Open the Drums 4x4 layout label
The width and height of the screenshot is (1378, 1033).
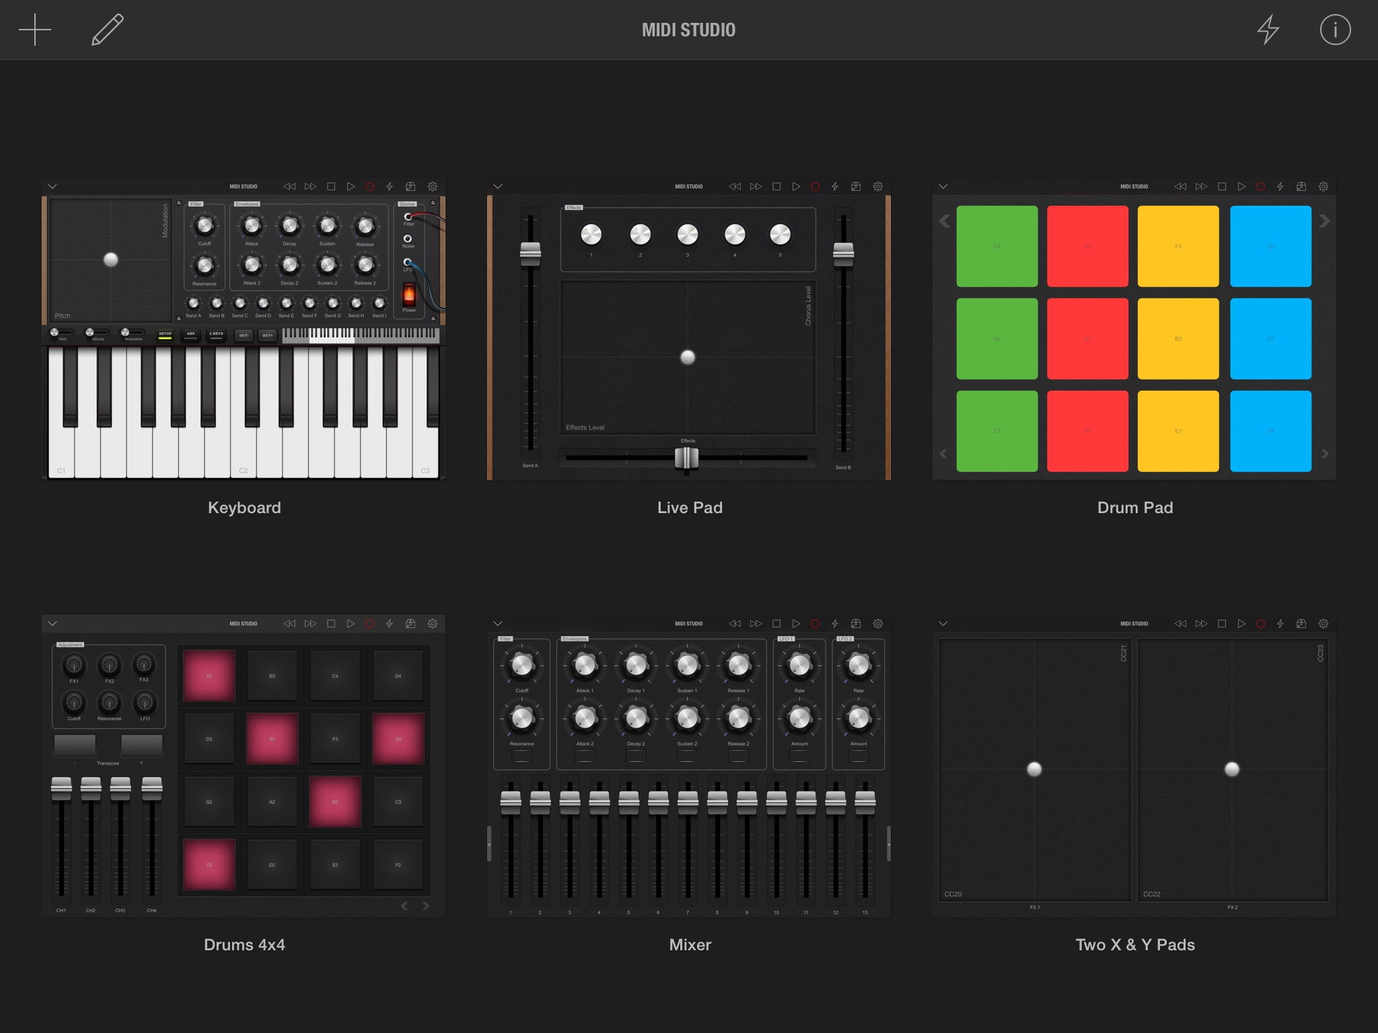(x=244, y=945)
